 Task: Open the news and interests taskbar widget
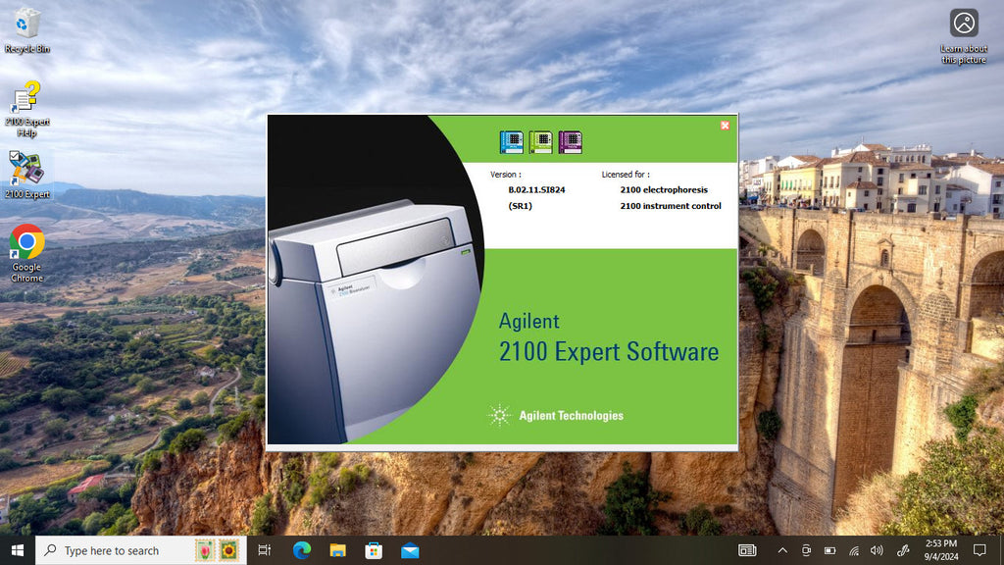click(747, 550)
